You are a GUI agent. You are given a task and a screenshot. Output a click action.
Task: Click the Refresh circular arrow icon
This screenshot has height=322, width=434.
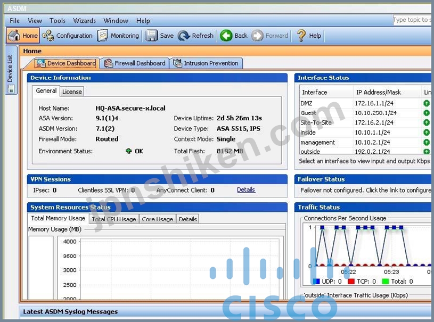coord(184,36)
